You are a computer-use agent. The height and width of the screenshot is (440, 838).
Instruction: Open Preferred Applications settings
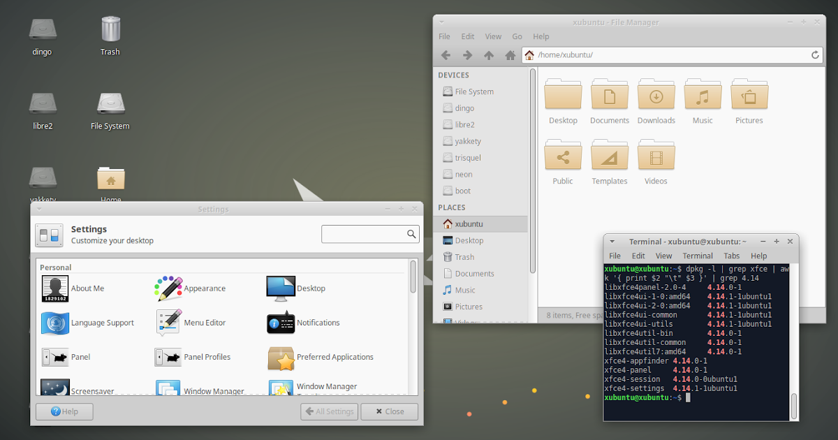[x=281, y=357]
